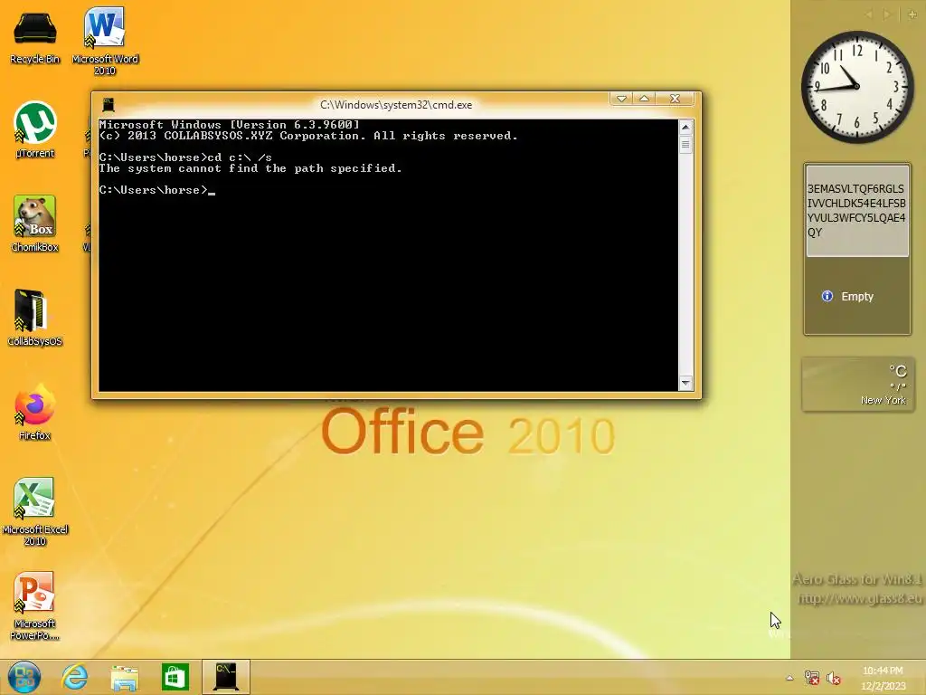Image resolution: width=926 pixels, height=695 pixels.
Task: Open the Start button on taskbar
Action: pos(24,677)
